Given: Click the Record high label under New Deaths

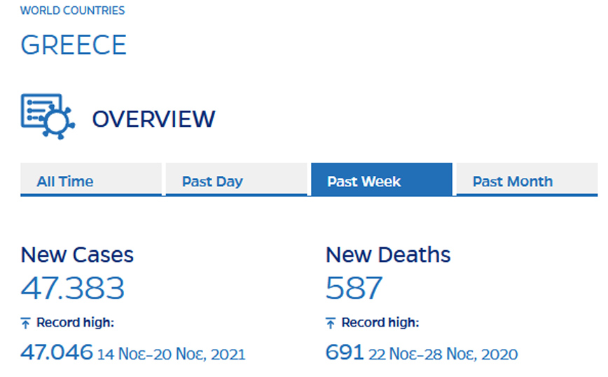Looking at the screenshot, I should (380, 323).
